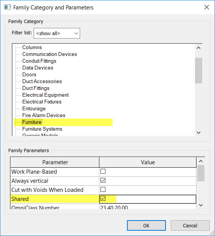The image size is (215, 236).
Task: Close the Family Category and Parameters dialog
Action: pyautogui.click(x=207, y=7)
